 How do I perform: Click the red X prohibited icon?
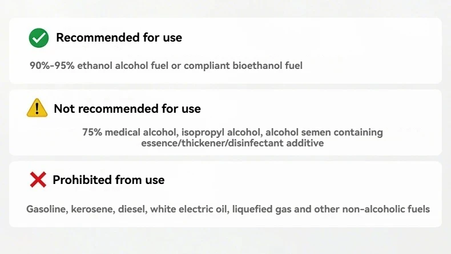pos(38,179)
